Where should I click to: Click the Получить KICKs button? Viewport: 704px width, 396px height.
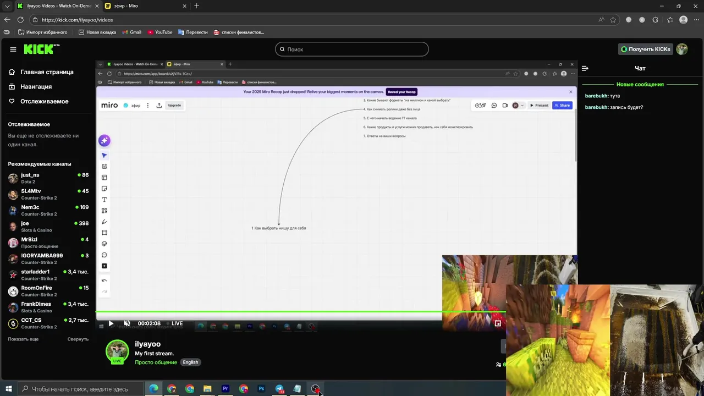pyautogui.click(x=646, y=49)
